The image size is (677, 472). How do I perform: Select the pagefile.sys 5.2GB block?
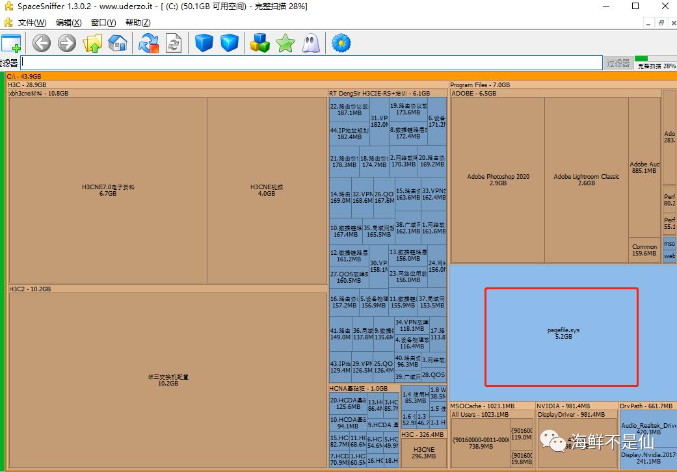[x=562, y=333]
